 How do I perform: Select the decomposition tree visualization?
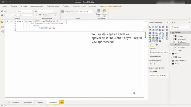click(150, 41)
